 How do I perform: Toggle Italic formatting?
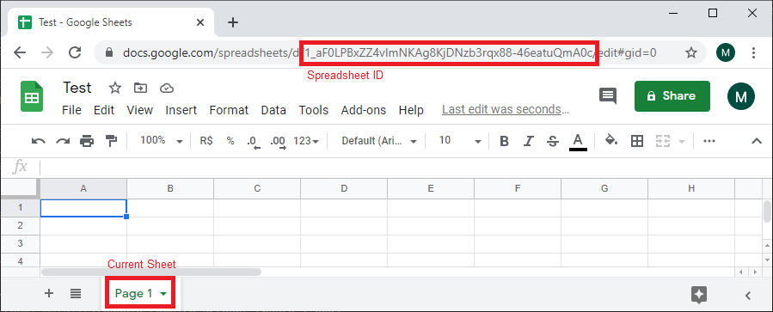tap(529, 141)
